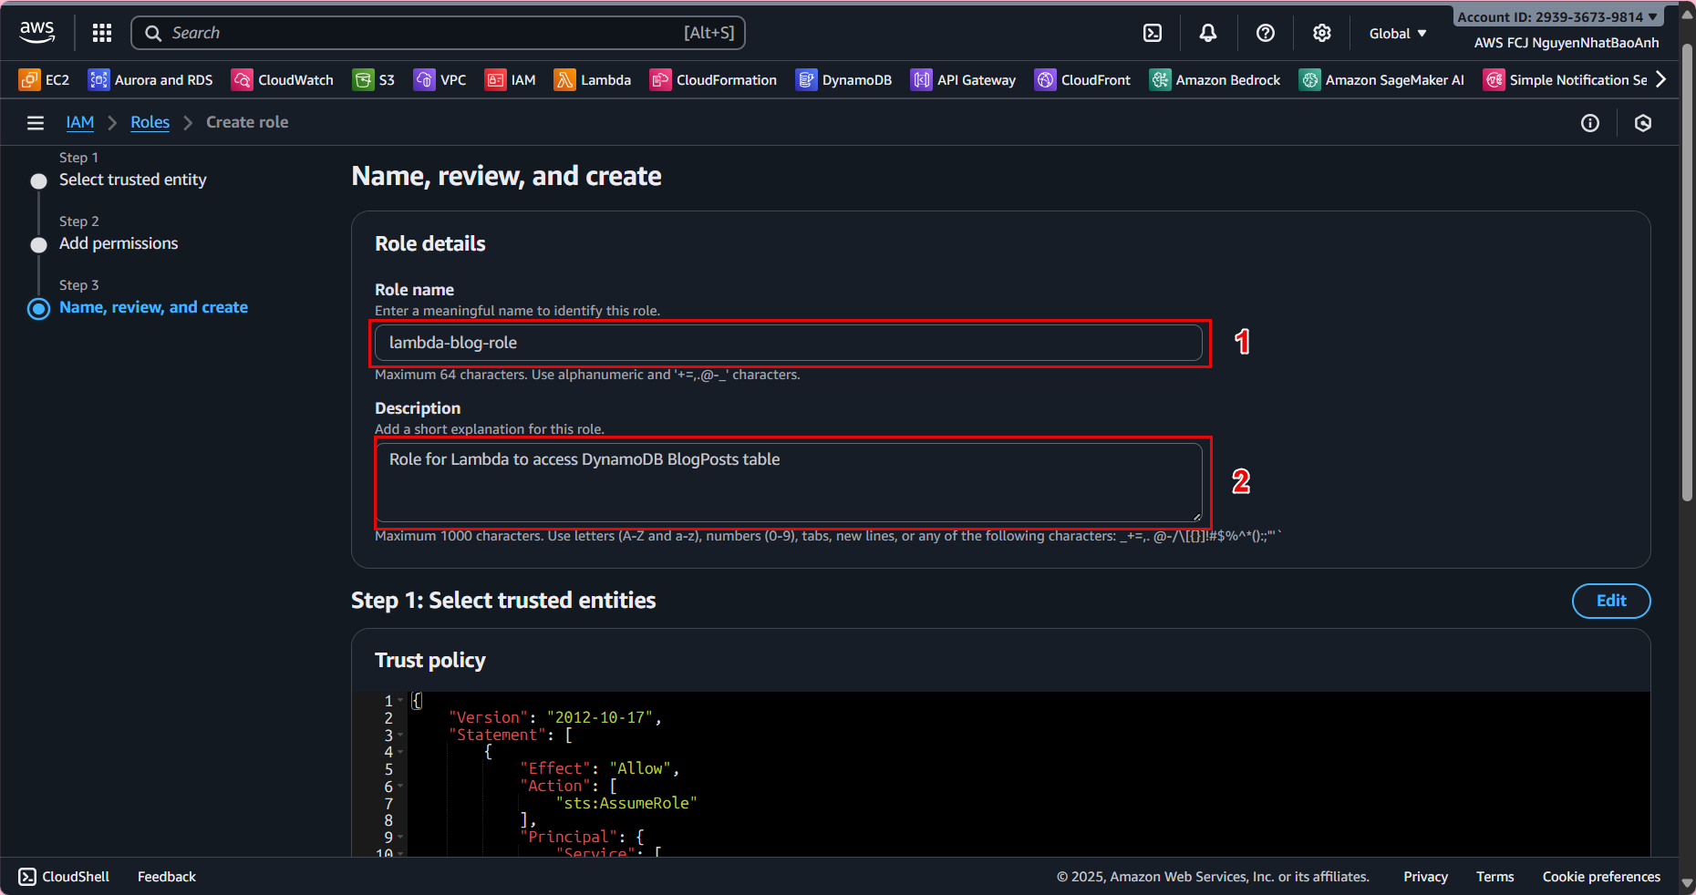Launch CloudShell from top bar icon
1696x895 pixels.
click(1153, 33)
